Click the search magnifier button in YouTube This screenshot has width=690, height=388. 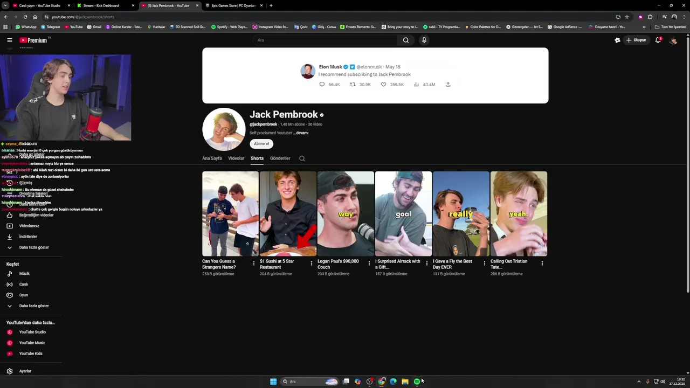[x=406, y=40]
